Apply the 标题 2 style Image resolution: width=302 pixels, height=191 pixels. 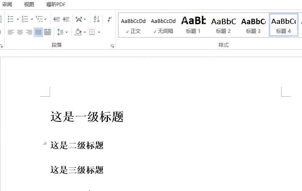pos(224,25)
